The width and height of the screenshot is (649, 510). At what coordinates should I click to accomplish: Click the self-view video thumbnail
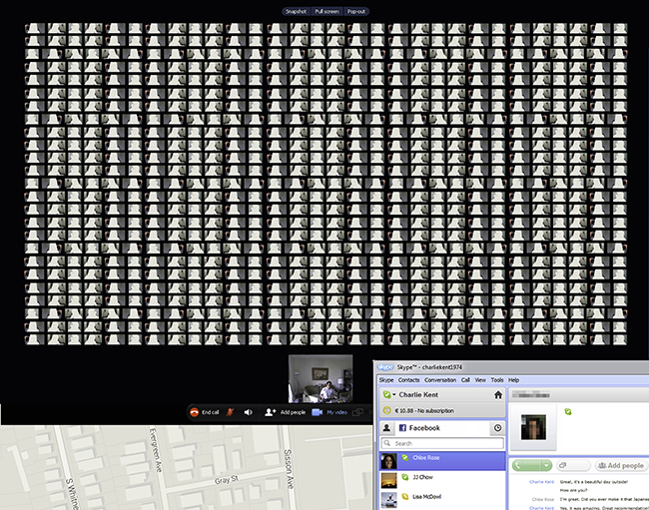coord(320,378)
